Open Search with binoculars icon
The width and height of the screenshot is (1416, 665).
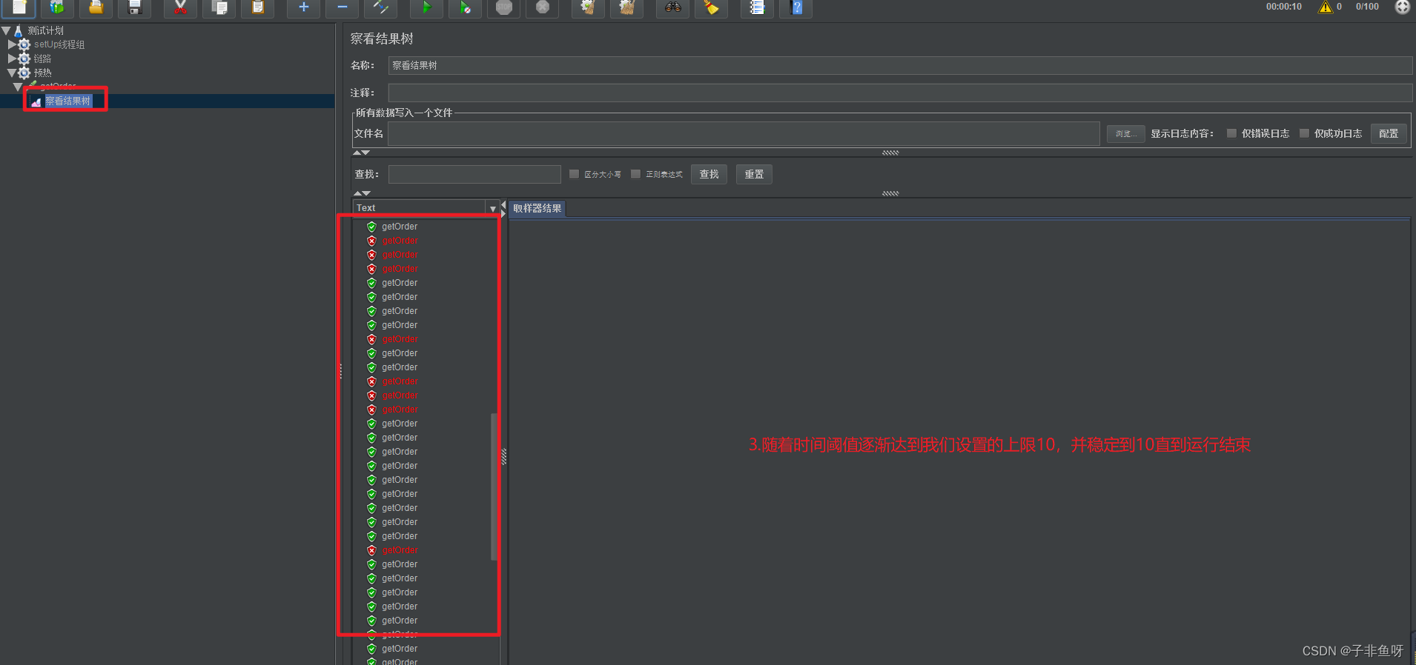tap(673, 7)
